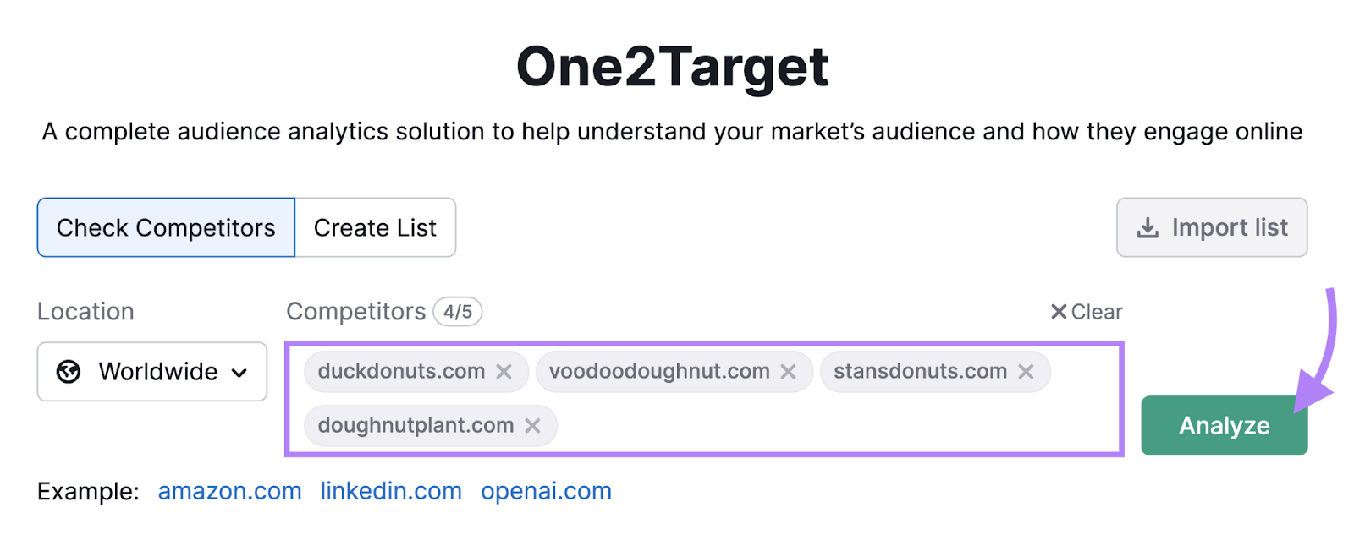The image size is (1354, 540).
Task: Remove doughnutplant.com using its X icon
Action: (533, 425)
